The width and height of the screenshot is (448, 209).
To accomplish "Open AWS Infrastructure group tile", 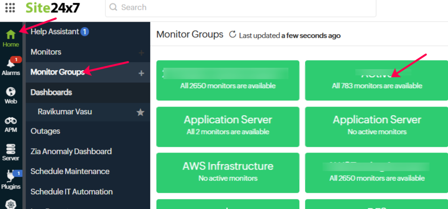I will click(228, 173).
